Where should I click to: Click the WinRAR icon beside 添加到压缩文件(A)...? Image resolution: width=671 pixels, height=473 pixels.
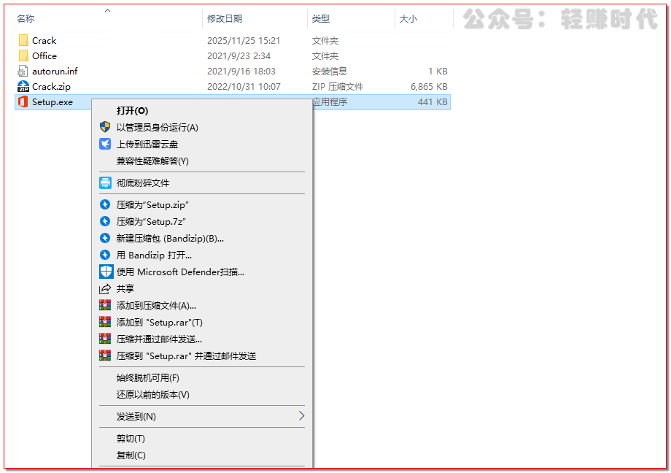point(105,305)
